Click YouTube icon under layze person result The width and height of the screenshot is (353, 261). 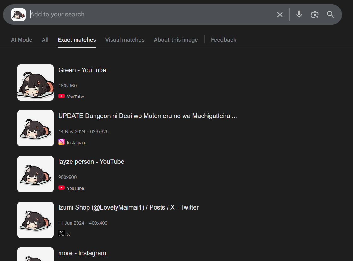point(61,188)
